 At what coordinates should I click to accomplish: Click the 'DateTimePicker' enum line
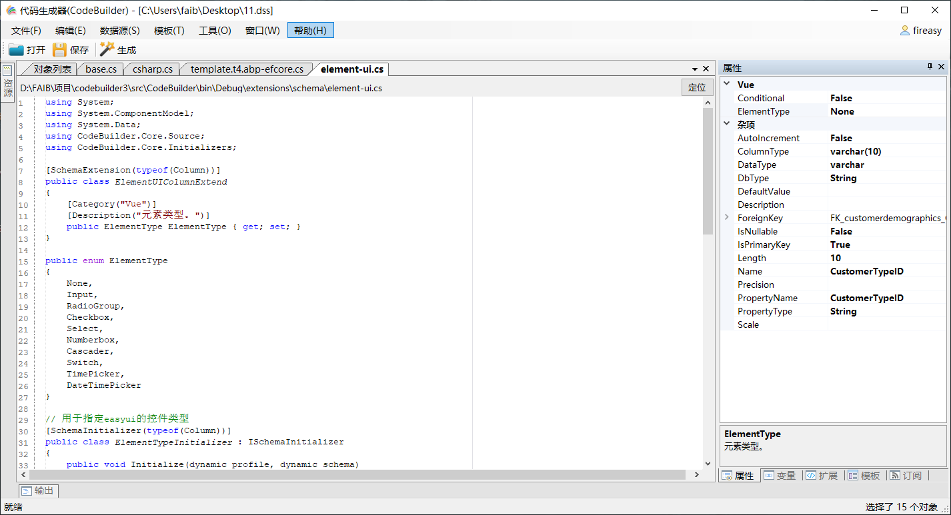104,385
